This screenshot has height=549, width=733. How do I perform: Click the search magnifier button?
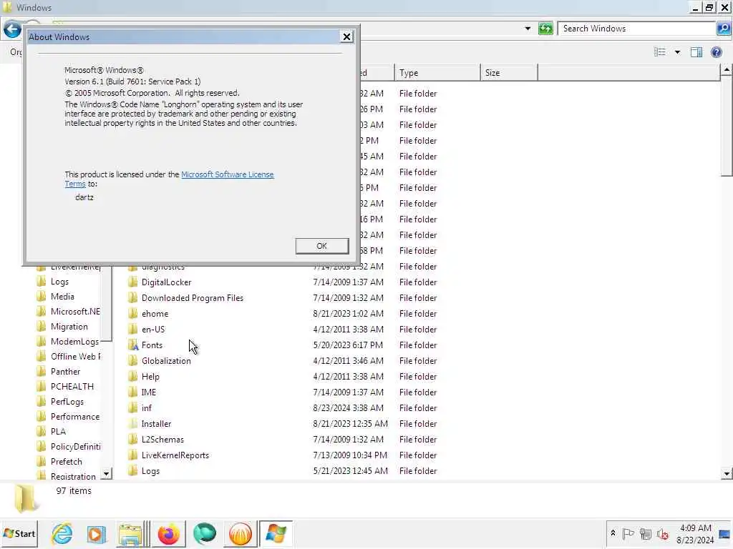pyautogui.click(x=724, y=29)
